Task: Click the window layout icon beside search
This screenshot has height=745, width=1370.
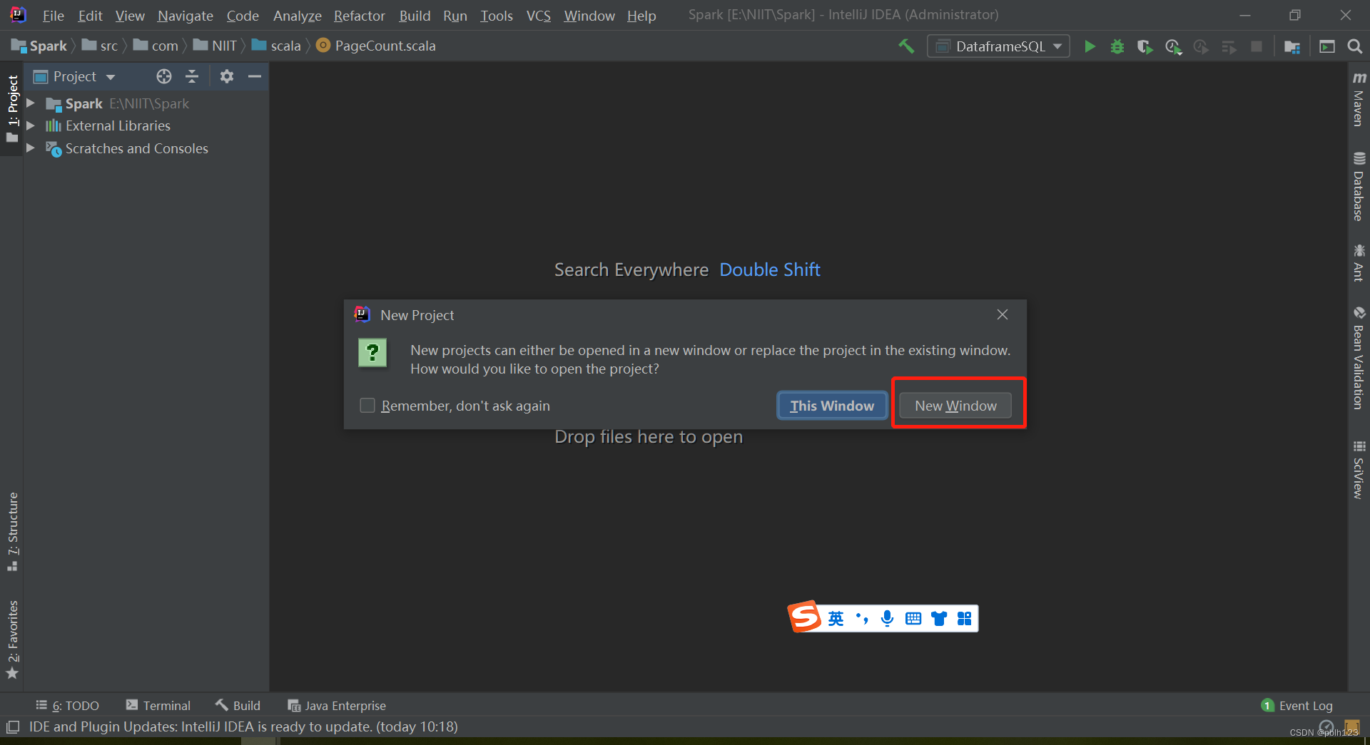Action: point(1327,46)
